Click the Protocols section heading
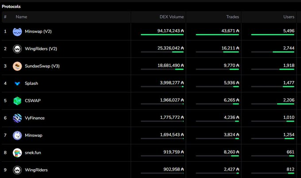301x178 pixels. coord(11,7)
